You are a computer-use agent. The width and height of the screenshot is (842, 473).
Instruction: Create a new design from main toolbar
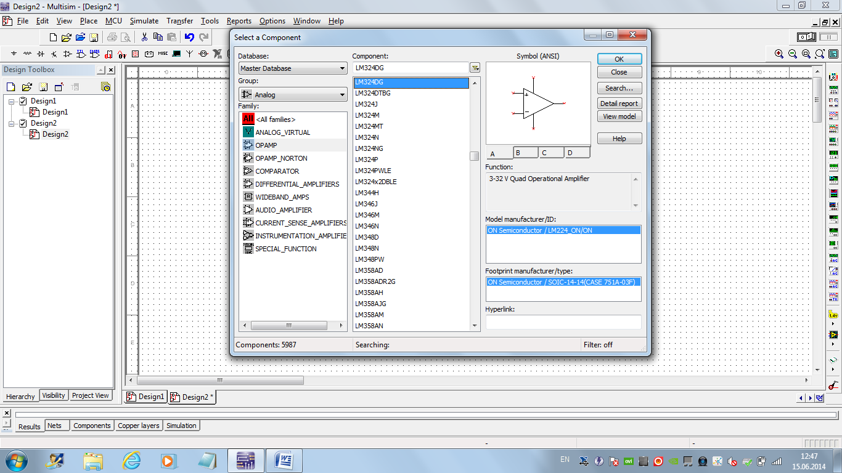click(x=53, y=38)
